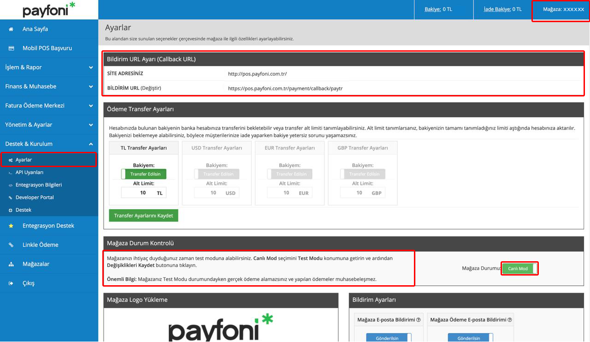Viewport: 590px width, 342px height.
Task: Open Mağazalar in sidebar
Action: tap(49, 264)
